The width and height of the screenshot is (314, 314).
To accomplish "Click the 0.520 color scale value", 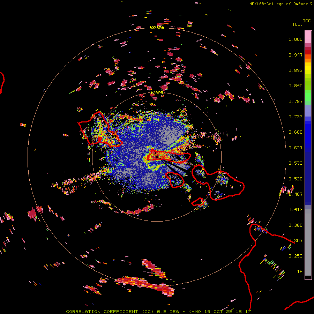I will coord(296,179).
